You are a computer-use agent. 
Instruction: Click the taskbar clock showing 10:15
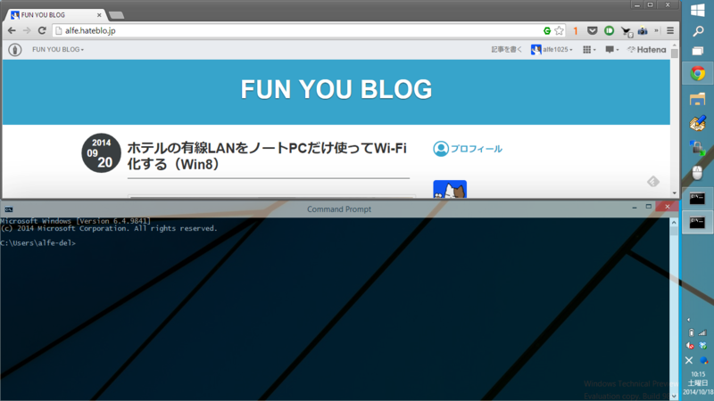(698, 383)
